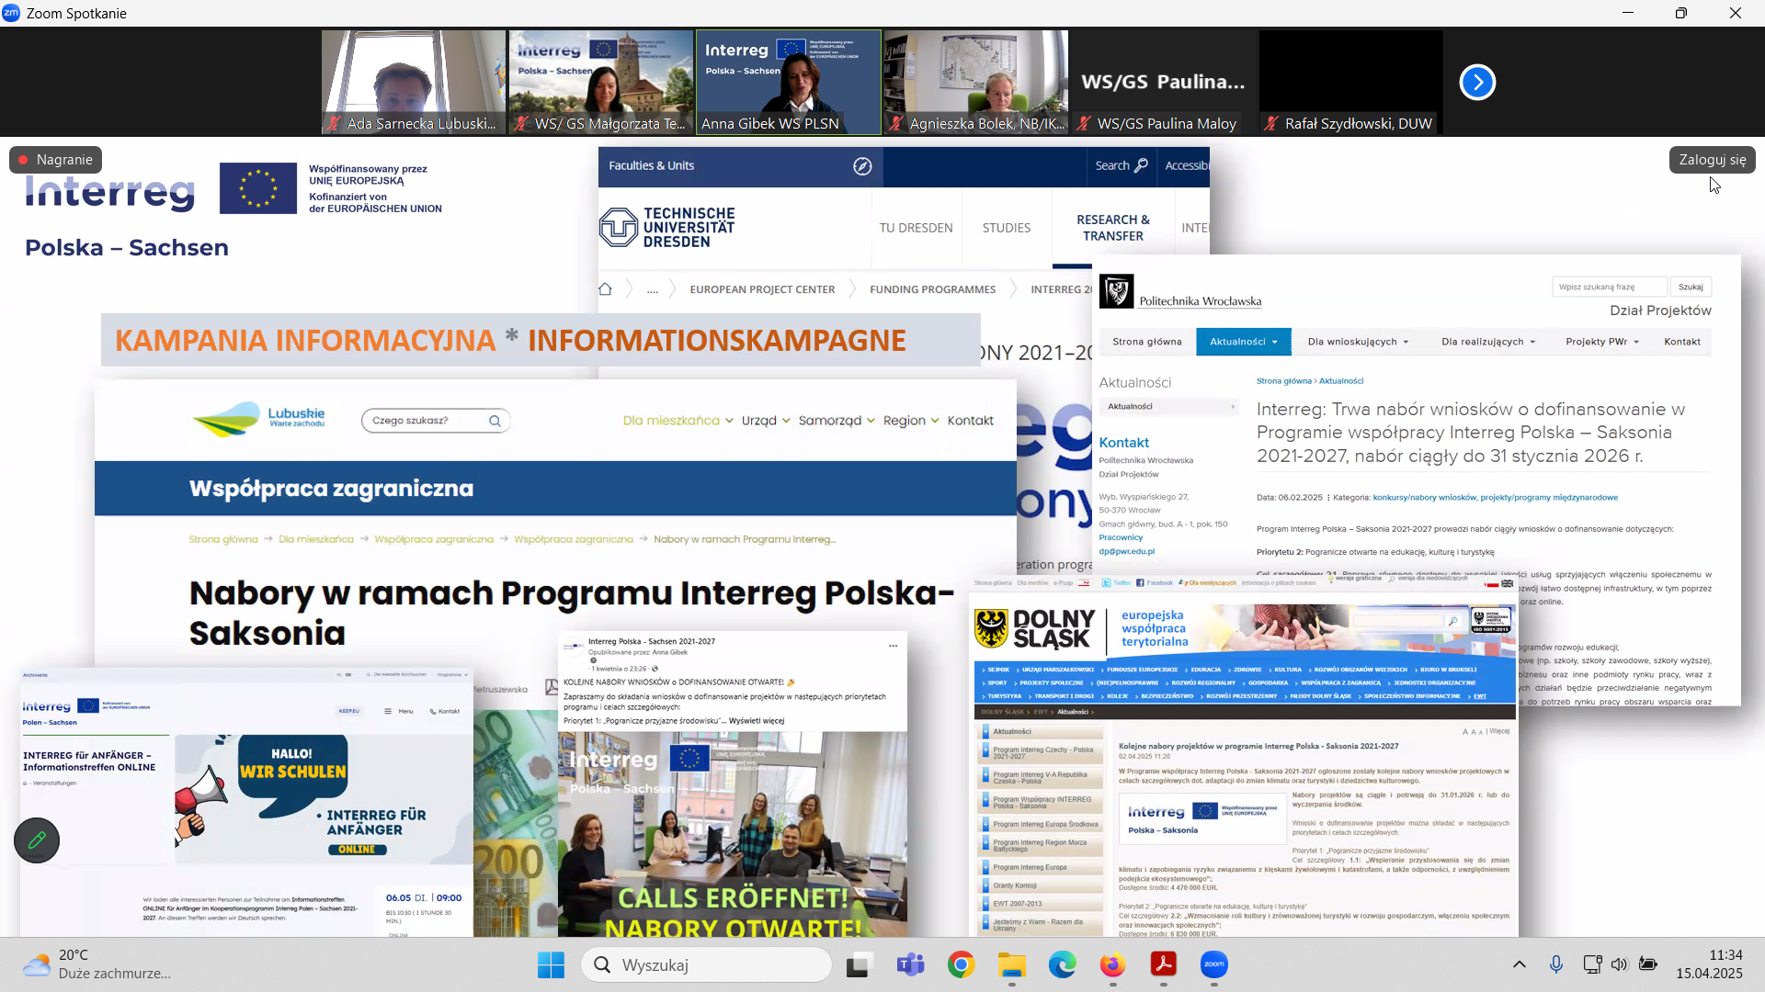Select Ada Sarnecka video thumbnail
The image size is (1765, 992).
pyautogui.click(x=414, y=83)
